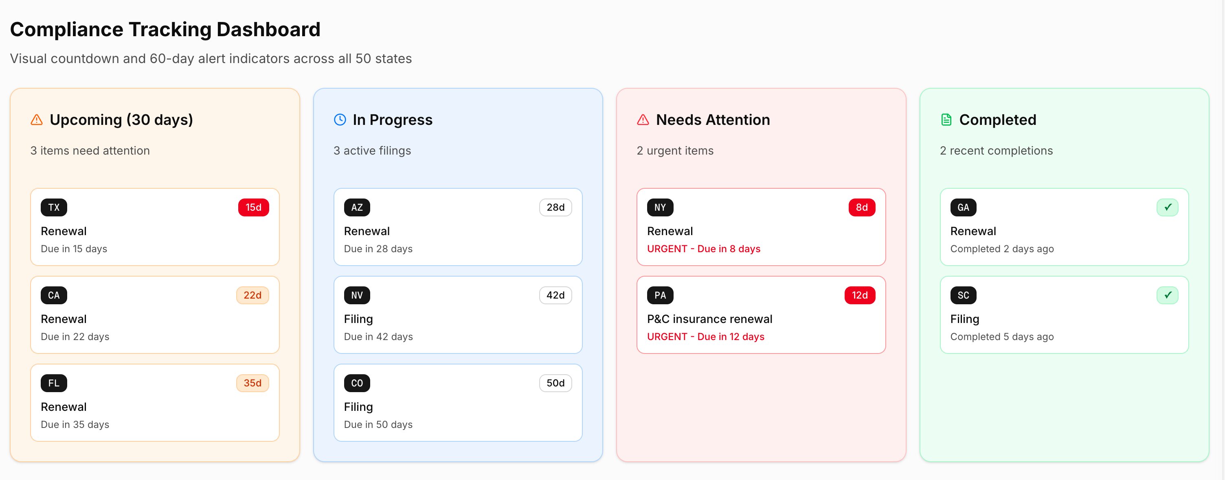
Task: Toggle the checkmark on the SC Filing card
Action: (x=1168, y=295)
